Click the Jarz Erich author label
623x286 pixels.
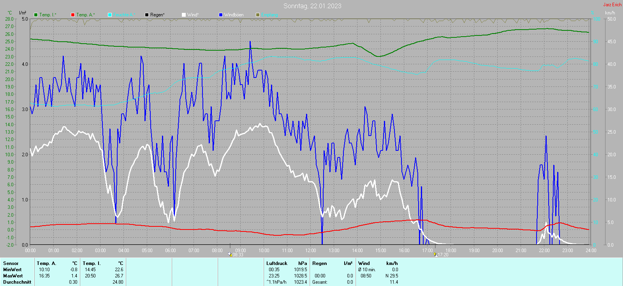[x=612, y=5]
